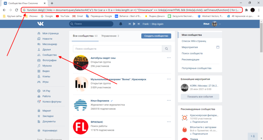Open Популярные сообщества in right menu
This screenshot has height=140, width=263.
click(196, 68)
